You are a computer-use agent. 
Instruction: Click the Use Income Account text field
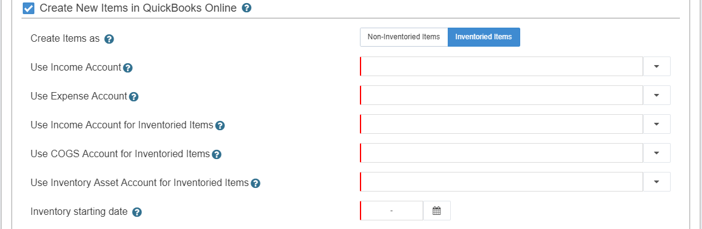(501, 66)
